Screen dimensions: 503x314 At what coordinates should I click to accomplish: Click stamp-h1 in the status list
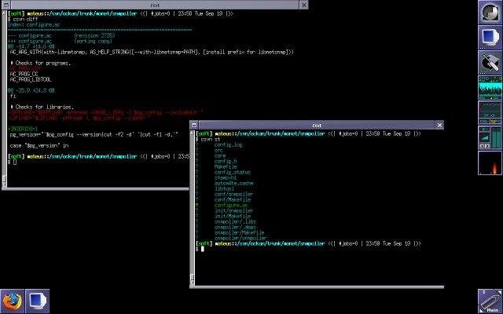tap(226, 178)
